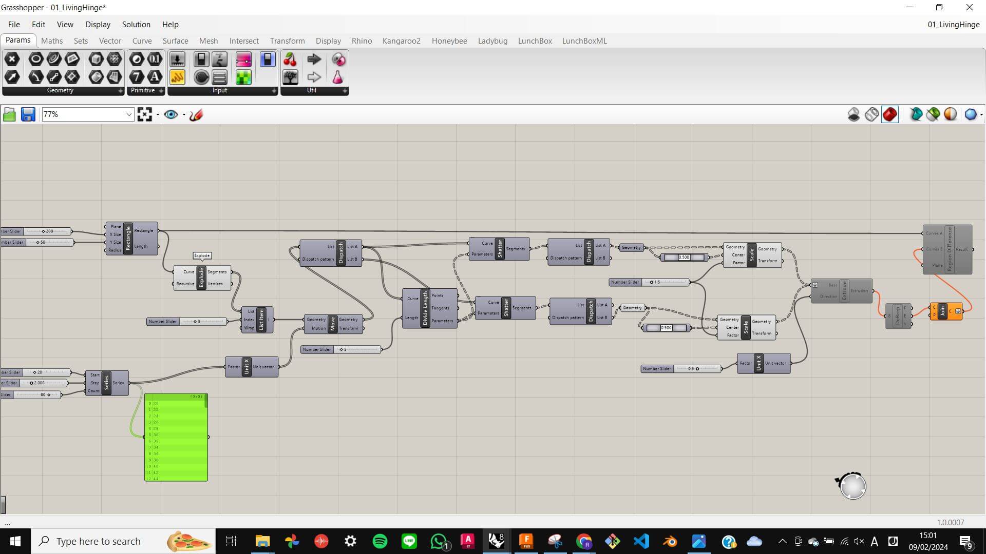Toggle wireframe preview mode icon
The width and height of the screenshot is (986, 554).
pos(871,114)
